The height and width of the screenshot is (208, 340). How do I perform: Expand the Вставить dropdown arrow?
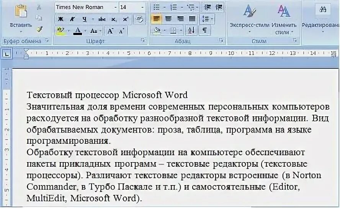click(21, 32)
